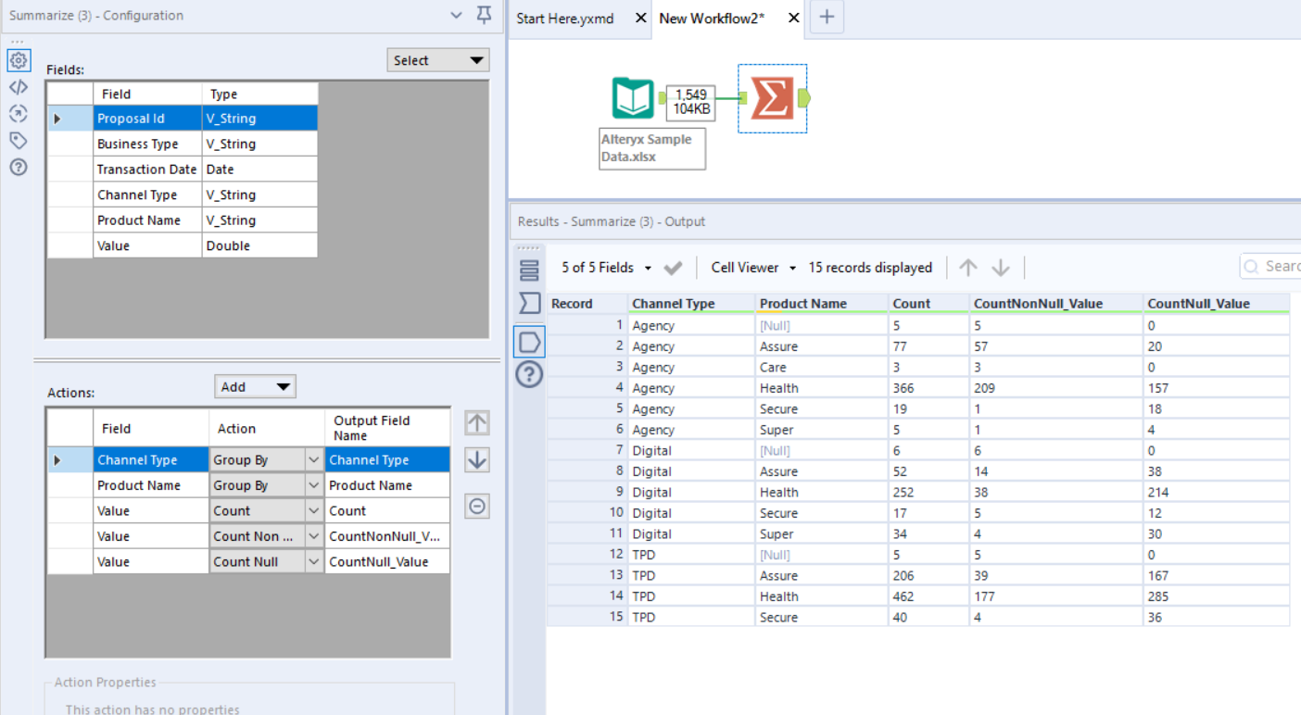Show results metadata view icon
1301x715 pixels.
point(529,270)
